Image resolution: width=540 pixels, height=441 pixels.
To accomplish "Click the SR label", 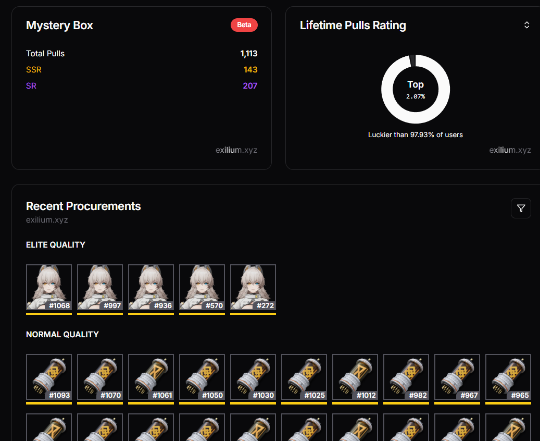I will (31, 86).
